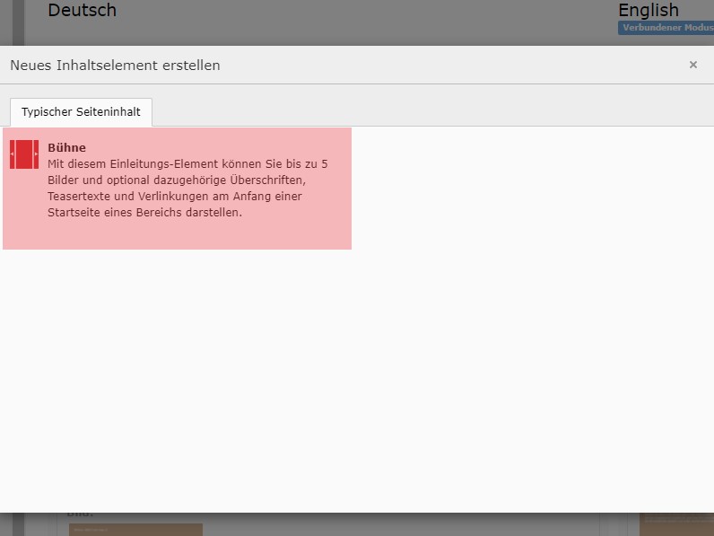Click the English column heading

tap(648, 11)
